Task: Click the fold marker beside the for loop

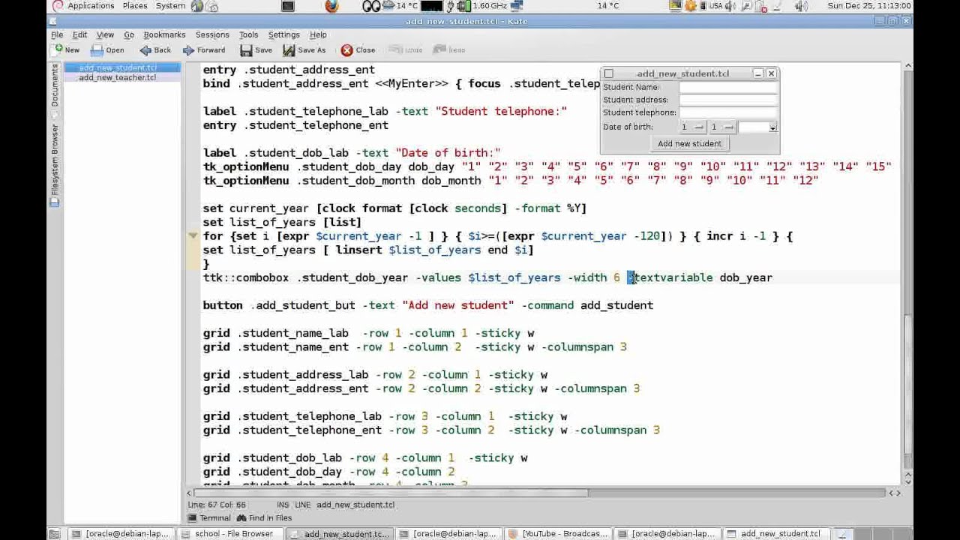Action: click(193, 235)
